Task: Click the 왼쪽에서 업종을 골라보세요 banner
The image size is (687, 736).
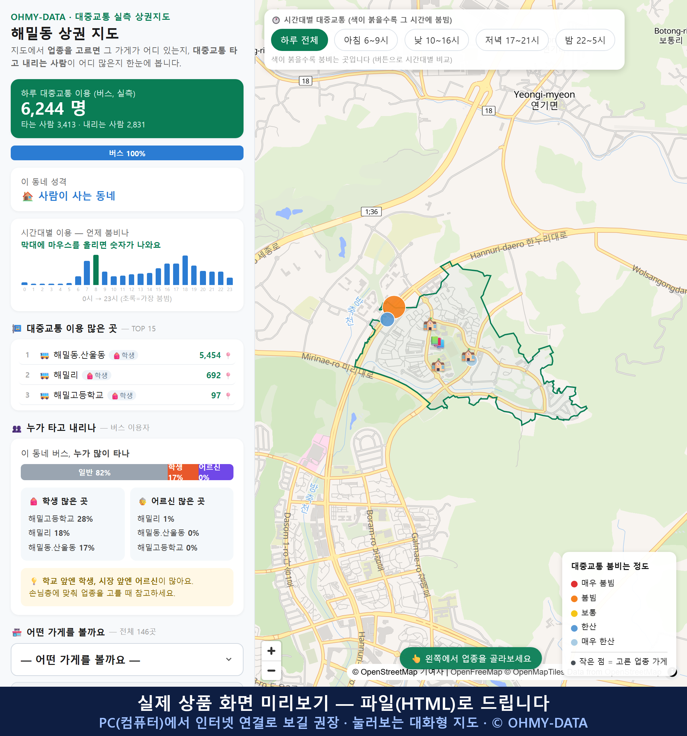Action: (x=471, y=659)
